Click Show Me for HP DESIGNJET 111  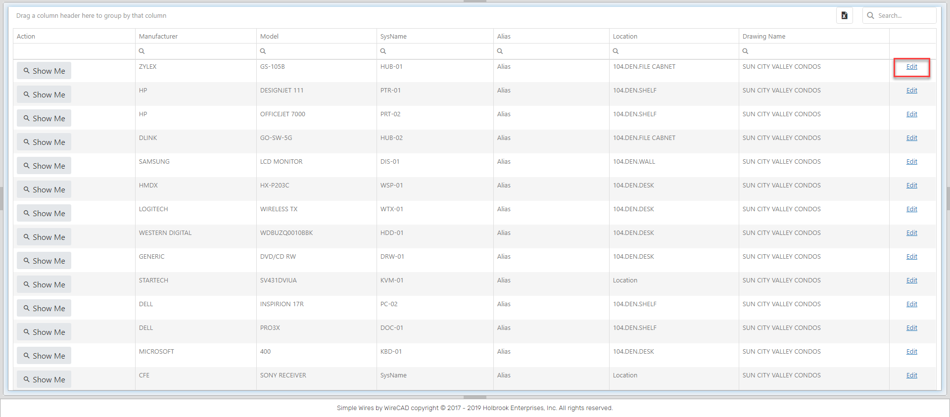pyautogui.click(x=44, y=94)
